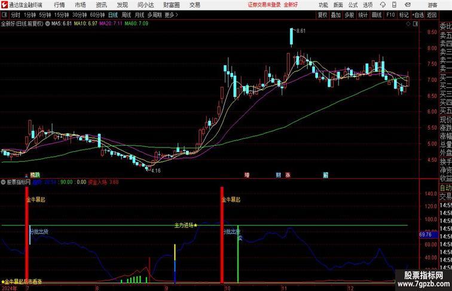Open the 交易 menu
The image size is (452, 291).
pos(195,5)
